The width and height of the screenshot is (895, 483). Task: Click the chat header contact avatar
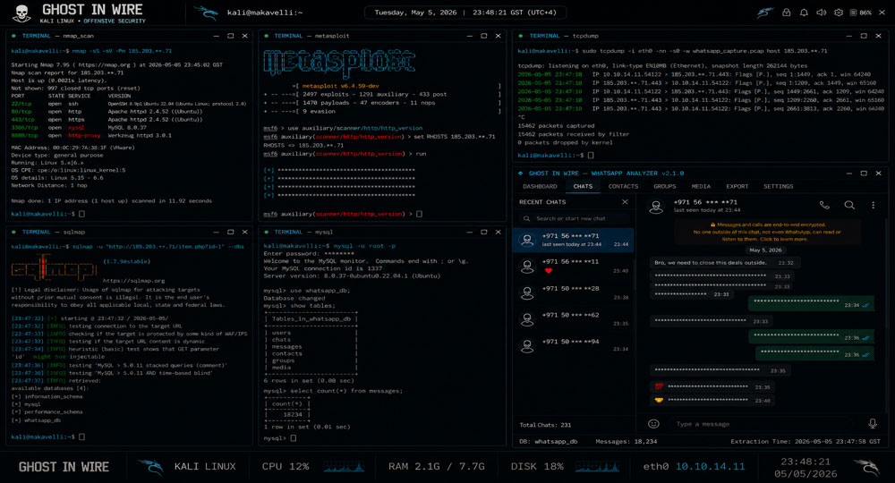point(656,207)
